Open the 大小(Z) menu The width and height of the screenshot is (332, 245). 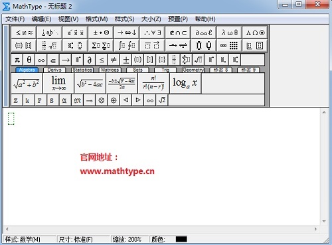(151, 19)
